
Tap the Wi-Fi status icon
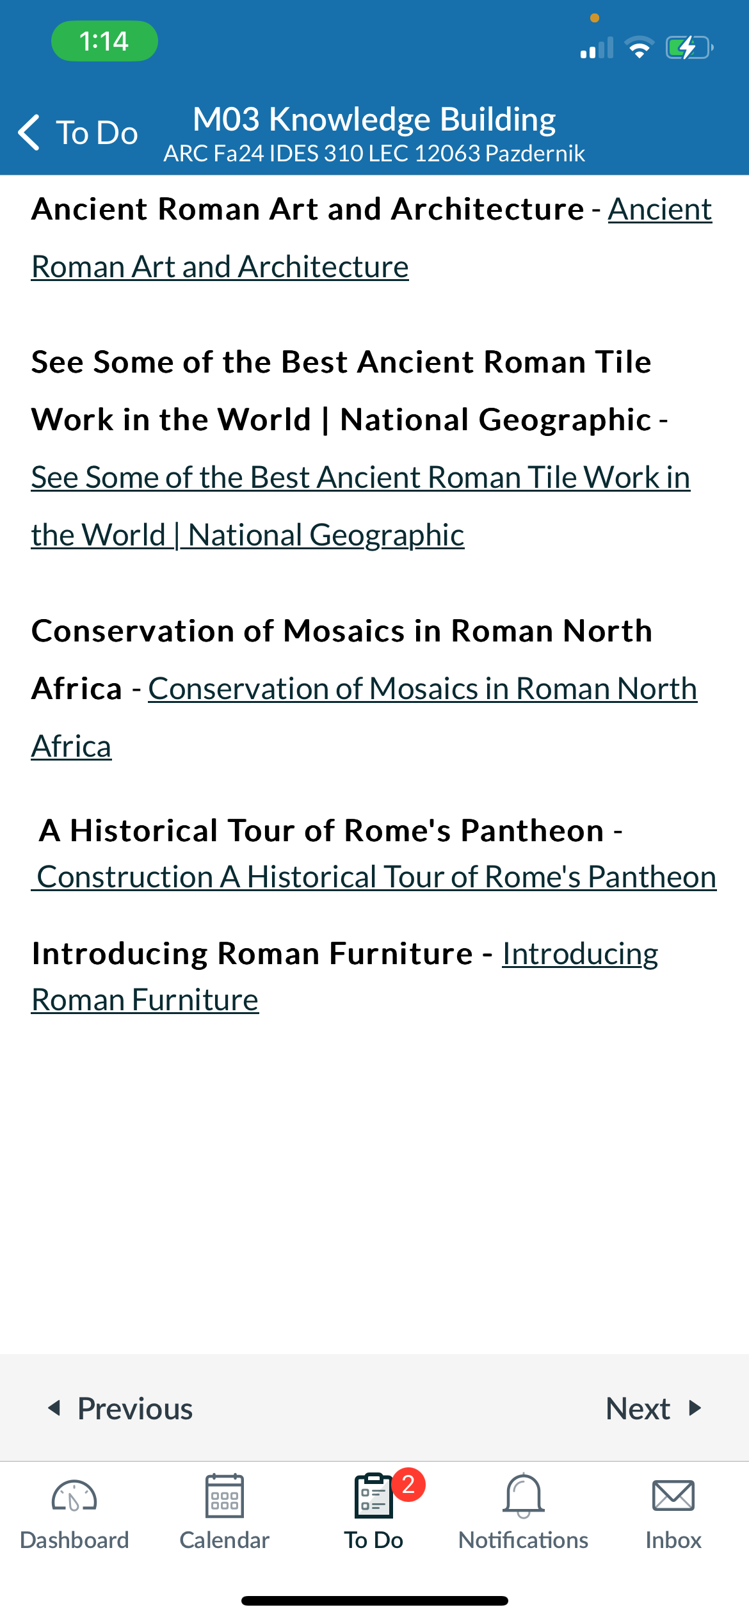[639, 48]
